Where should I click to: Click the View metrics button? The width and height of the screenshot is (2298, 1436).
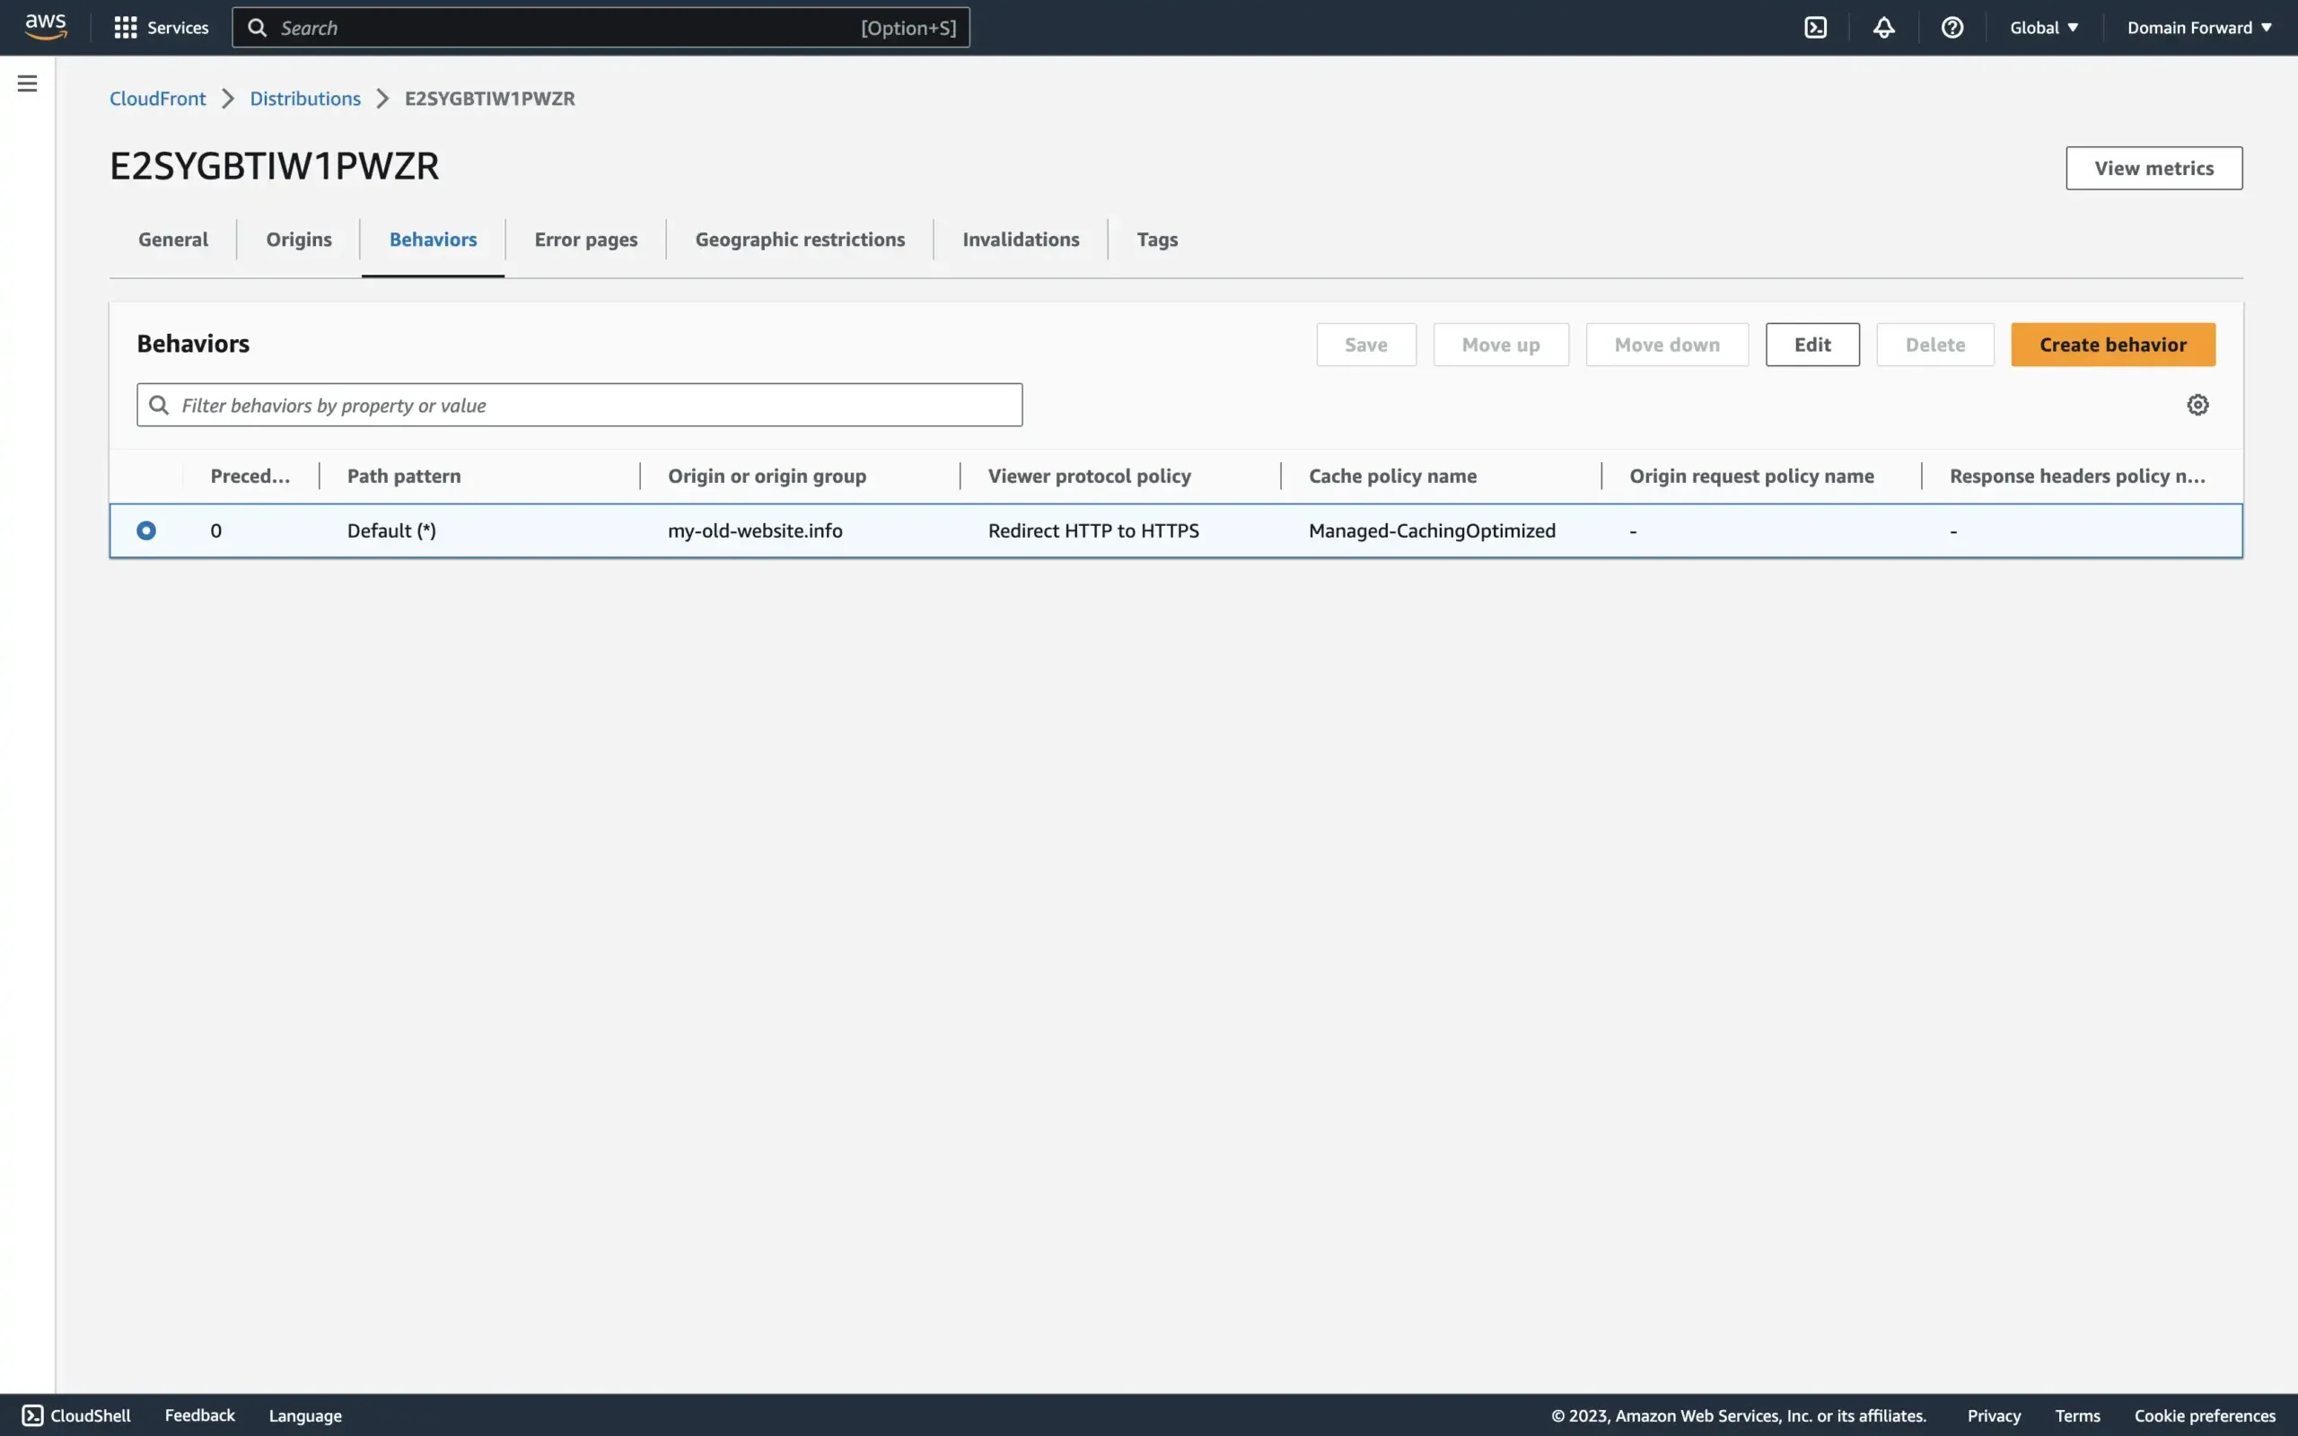pyautogui.click(x=2153, y=167)
